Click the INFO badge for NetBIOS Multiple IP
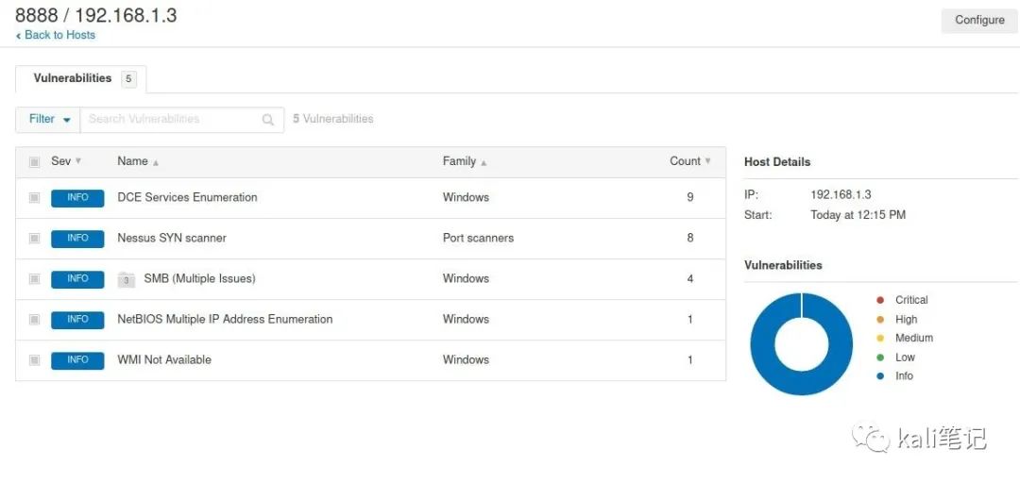 point(77,320)
